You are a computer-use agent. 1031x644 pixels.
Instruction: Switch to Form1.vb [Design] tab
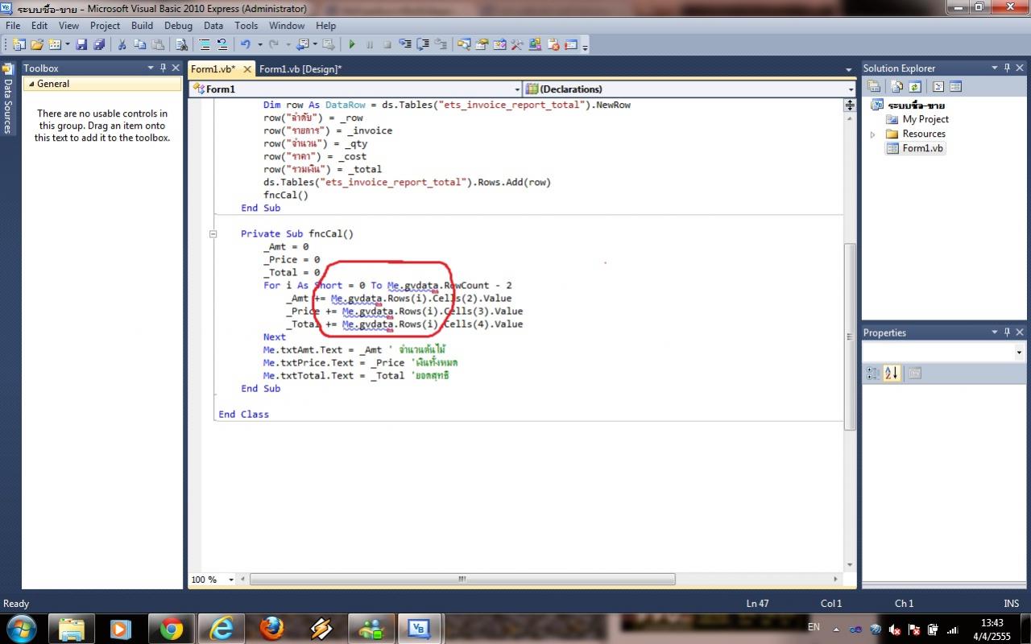300,69
